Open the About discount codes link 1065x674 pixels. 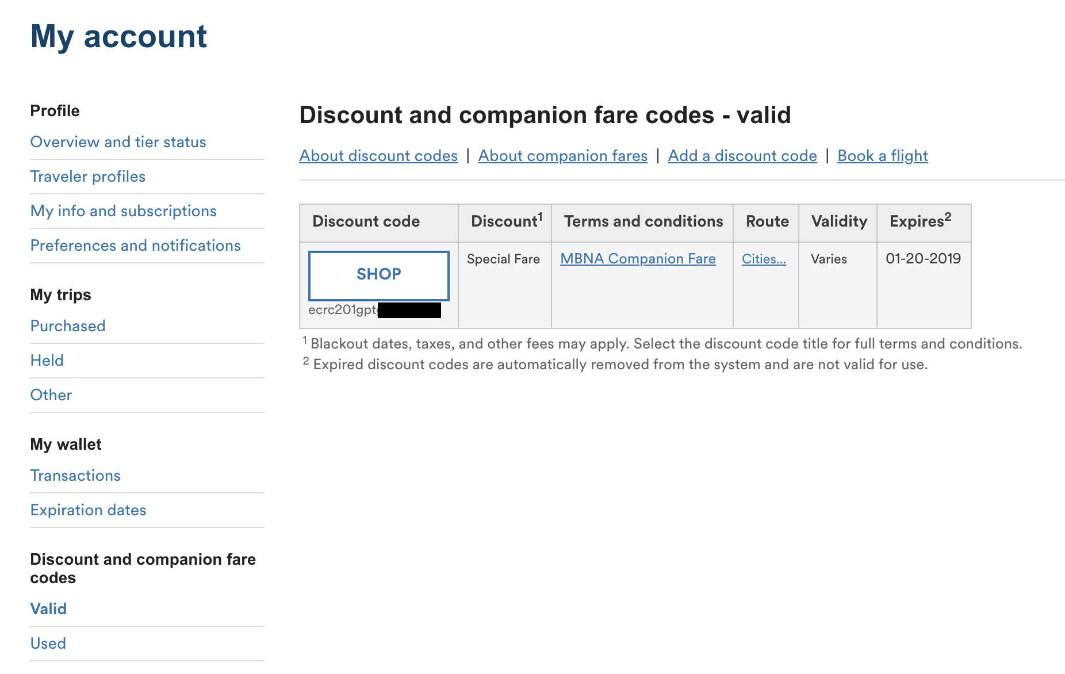[x=378, y=156]
